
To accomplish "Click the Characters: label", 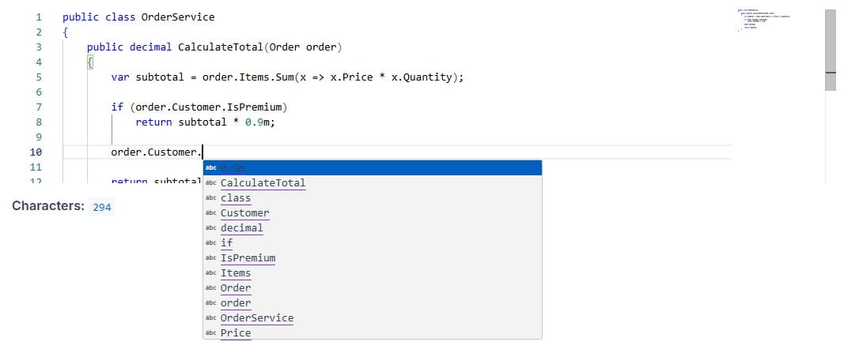I will (x=48, y=206).
